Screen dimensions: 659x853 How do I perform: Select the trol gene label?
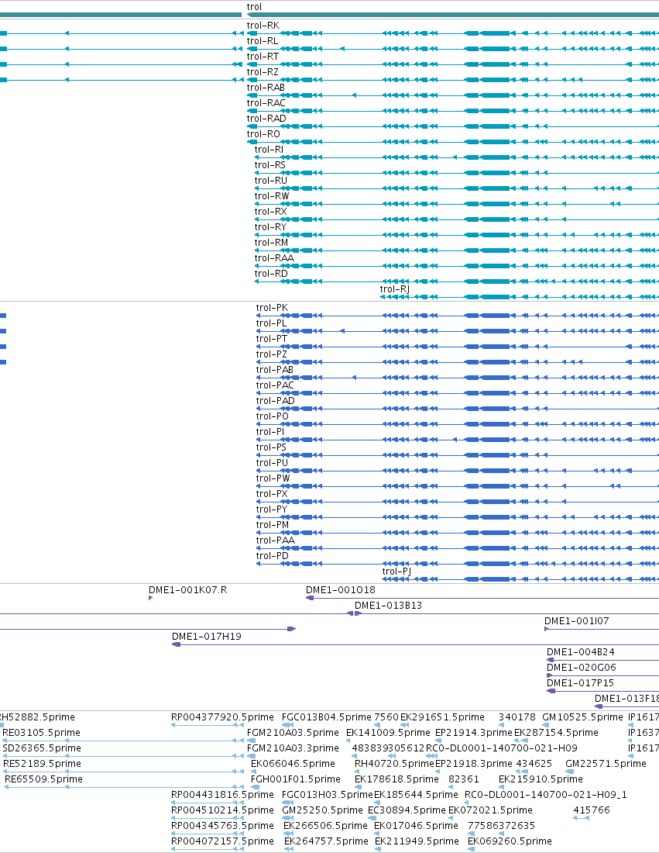pos(254,7)
